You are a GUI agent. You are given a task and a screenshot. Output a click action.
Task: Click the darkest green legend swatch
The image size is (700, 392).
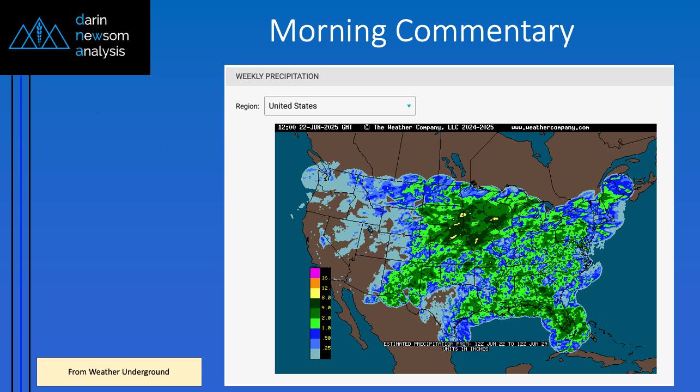click(315, 303)
